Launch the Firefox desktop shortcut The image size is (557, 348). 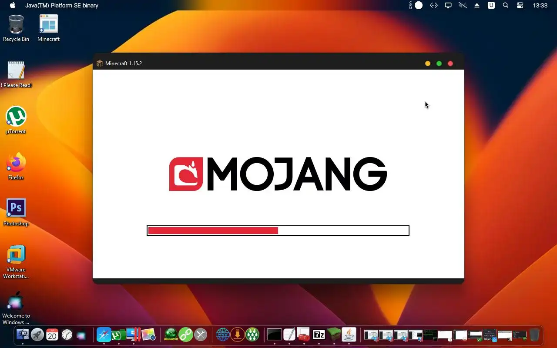pos(16,166)
